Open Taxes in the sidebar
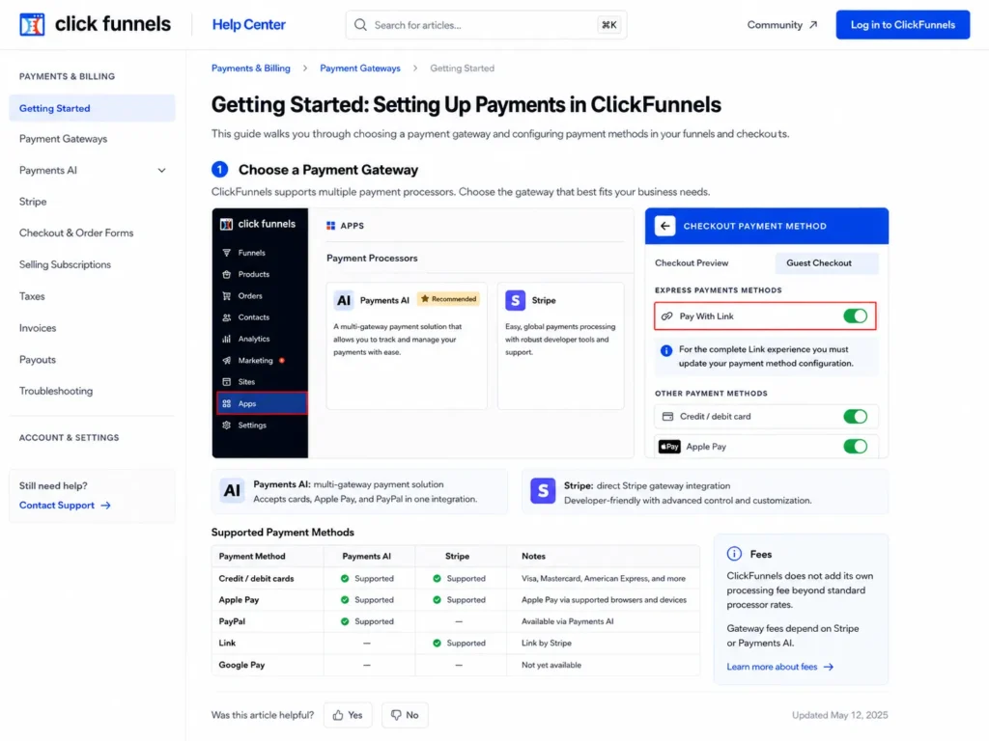This screenshot has height=741, width=989. pos(32,296)
